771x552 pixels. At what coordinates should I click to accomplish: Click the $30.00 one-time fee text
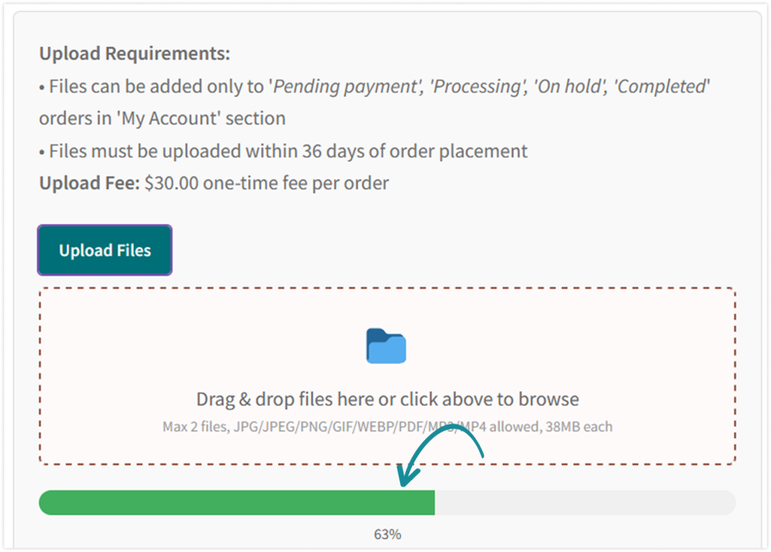pos(267,182)
